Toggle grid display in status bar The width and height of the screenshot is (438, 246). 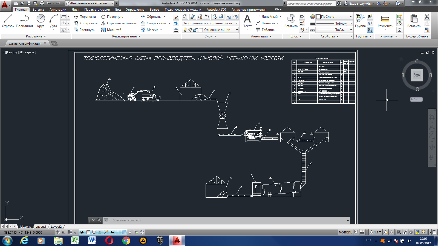tap(70, 232)
